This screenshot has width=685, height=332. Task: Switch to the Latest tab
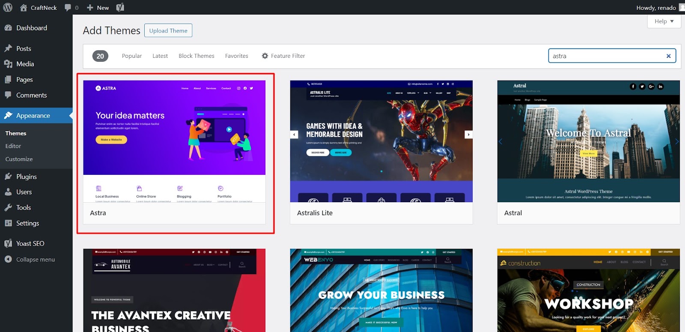tap(160, 56)
